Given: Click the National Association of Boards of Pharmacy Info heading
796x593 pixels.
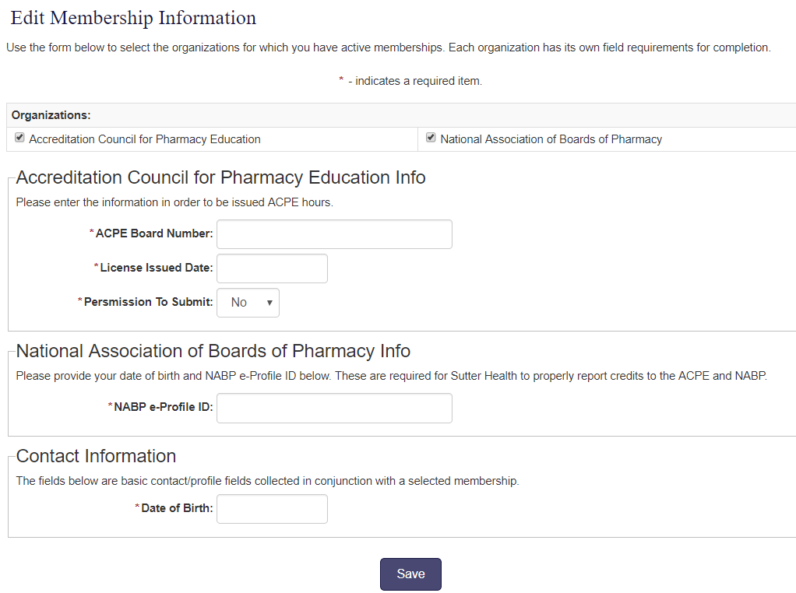Looking at the screenshot, I should pyautogui.click(x=213, y=351).
